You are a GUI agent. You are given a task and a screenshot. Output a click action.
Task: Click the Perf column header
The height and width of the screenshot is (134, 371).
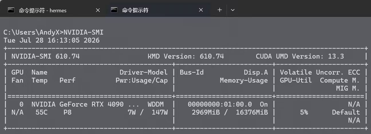click(x=68, y=80)
